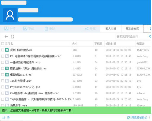Click ms icon of 随机旋转、移动、缩放物体.ms

click(7, 69)
